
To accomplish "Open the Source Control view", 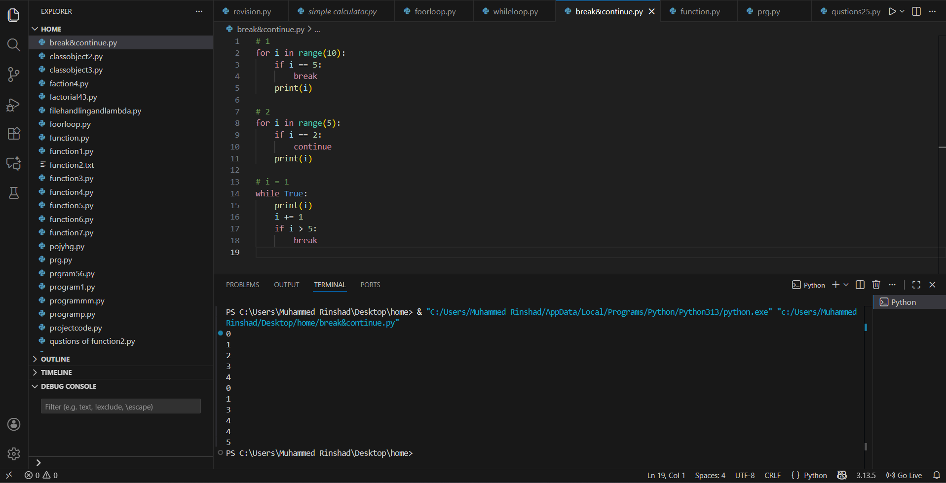I will 13,74.
